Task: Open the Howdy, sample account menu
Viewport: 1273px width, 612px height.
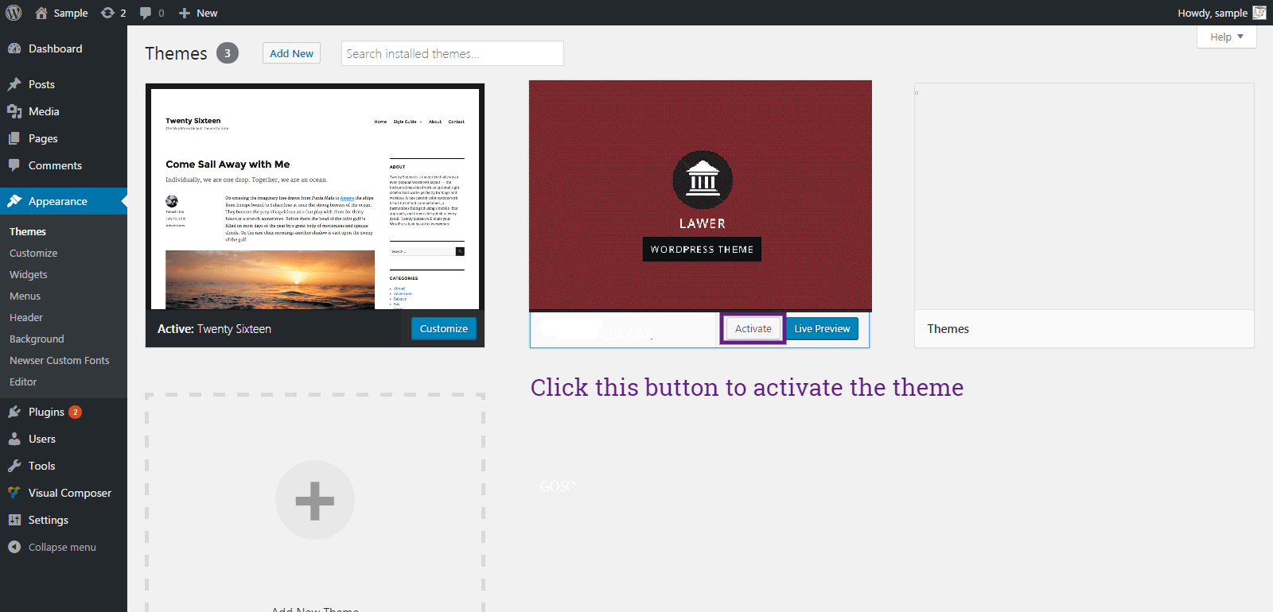Action: (x=1212, y=13)
